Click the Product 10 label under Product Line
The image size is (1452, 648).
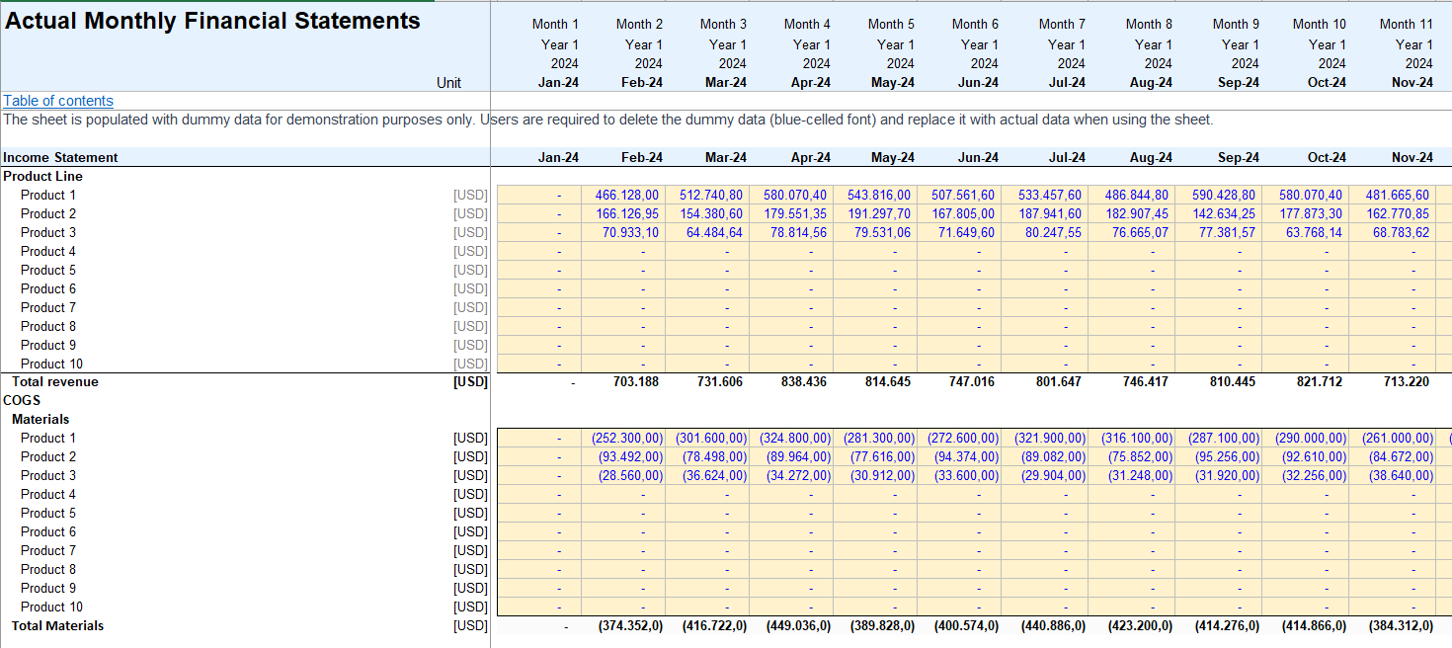pyautogui.click(x=51, y=364)
